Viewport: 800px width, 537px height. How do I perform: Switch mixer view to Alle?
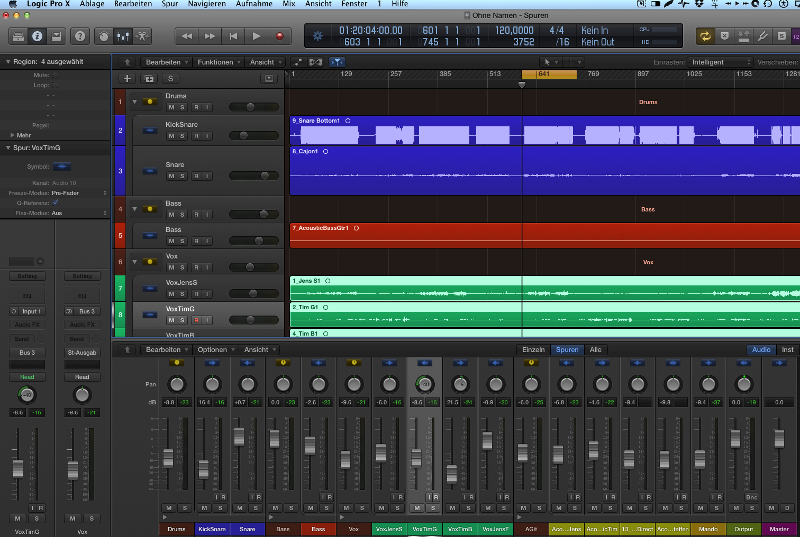point(596,349)
